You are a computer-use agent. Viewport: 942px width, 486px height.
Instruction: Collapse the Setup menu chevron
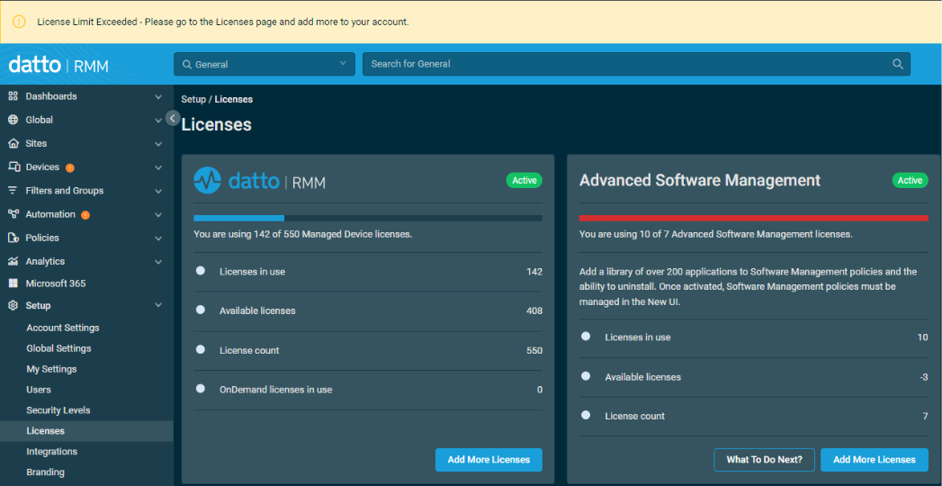click(x=158, y=305)
